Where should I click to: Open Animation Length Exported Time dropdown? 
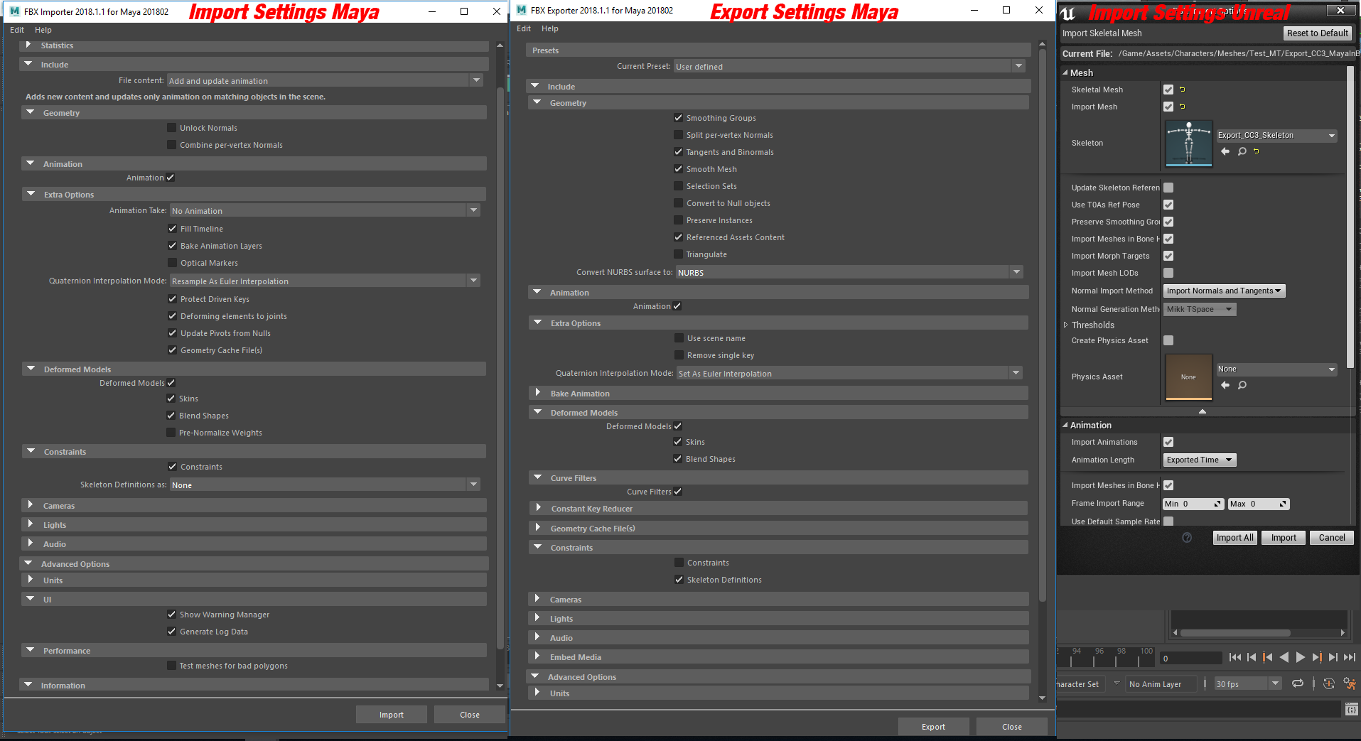(1200, 460)
